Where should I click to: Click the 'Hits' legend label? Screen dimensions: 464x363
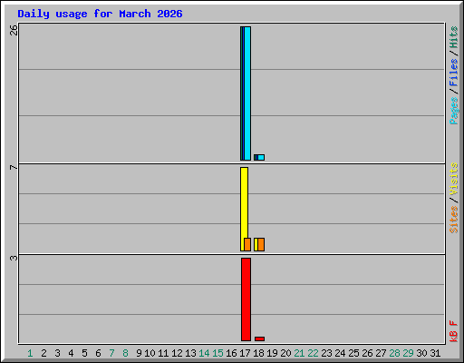pyautogui.click(x=453, y=37)
